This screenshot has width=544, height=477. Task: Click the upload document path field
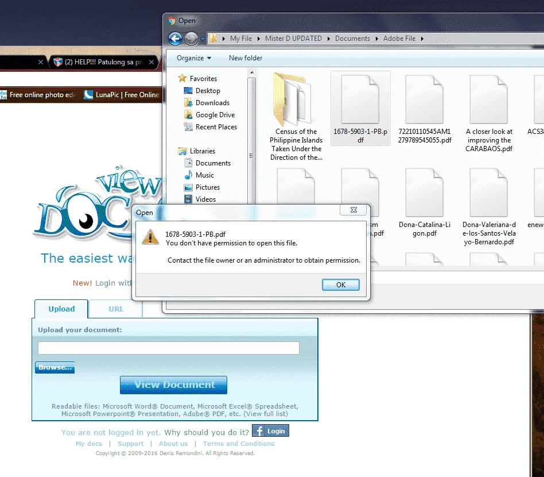tap(169, 348)
